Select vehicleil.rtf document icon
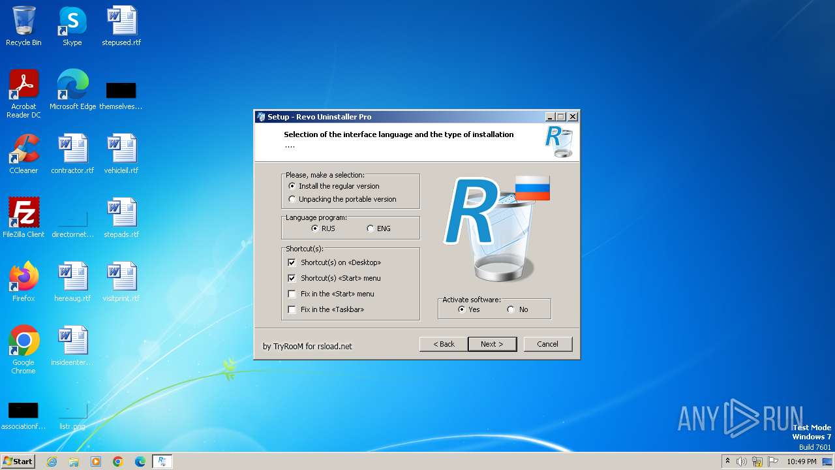The height and width of the screenshot is (470, 835). point(121,154)
